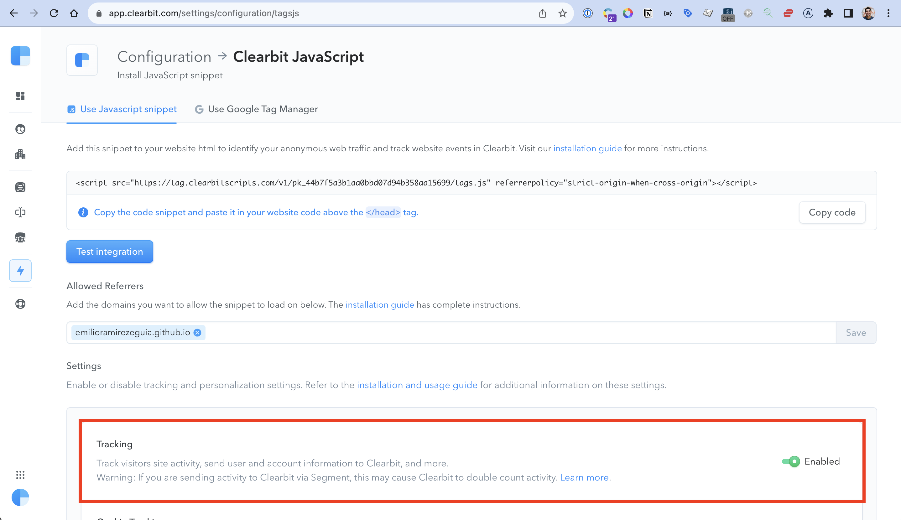
Task: Click the </head> tag label
Action: click(383, 212)
